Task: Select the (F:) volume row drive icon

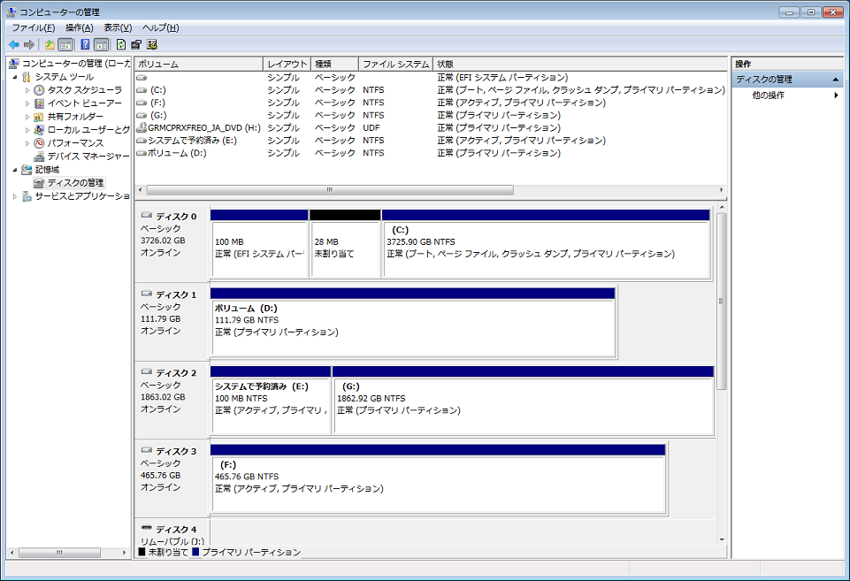Action: (x=142, y=103)
